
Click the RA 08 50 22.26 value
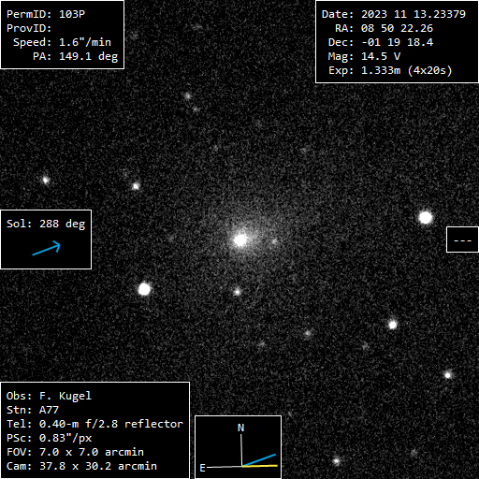(384, 28)
